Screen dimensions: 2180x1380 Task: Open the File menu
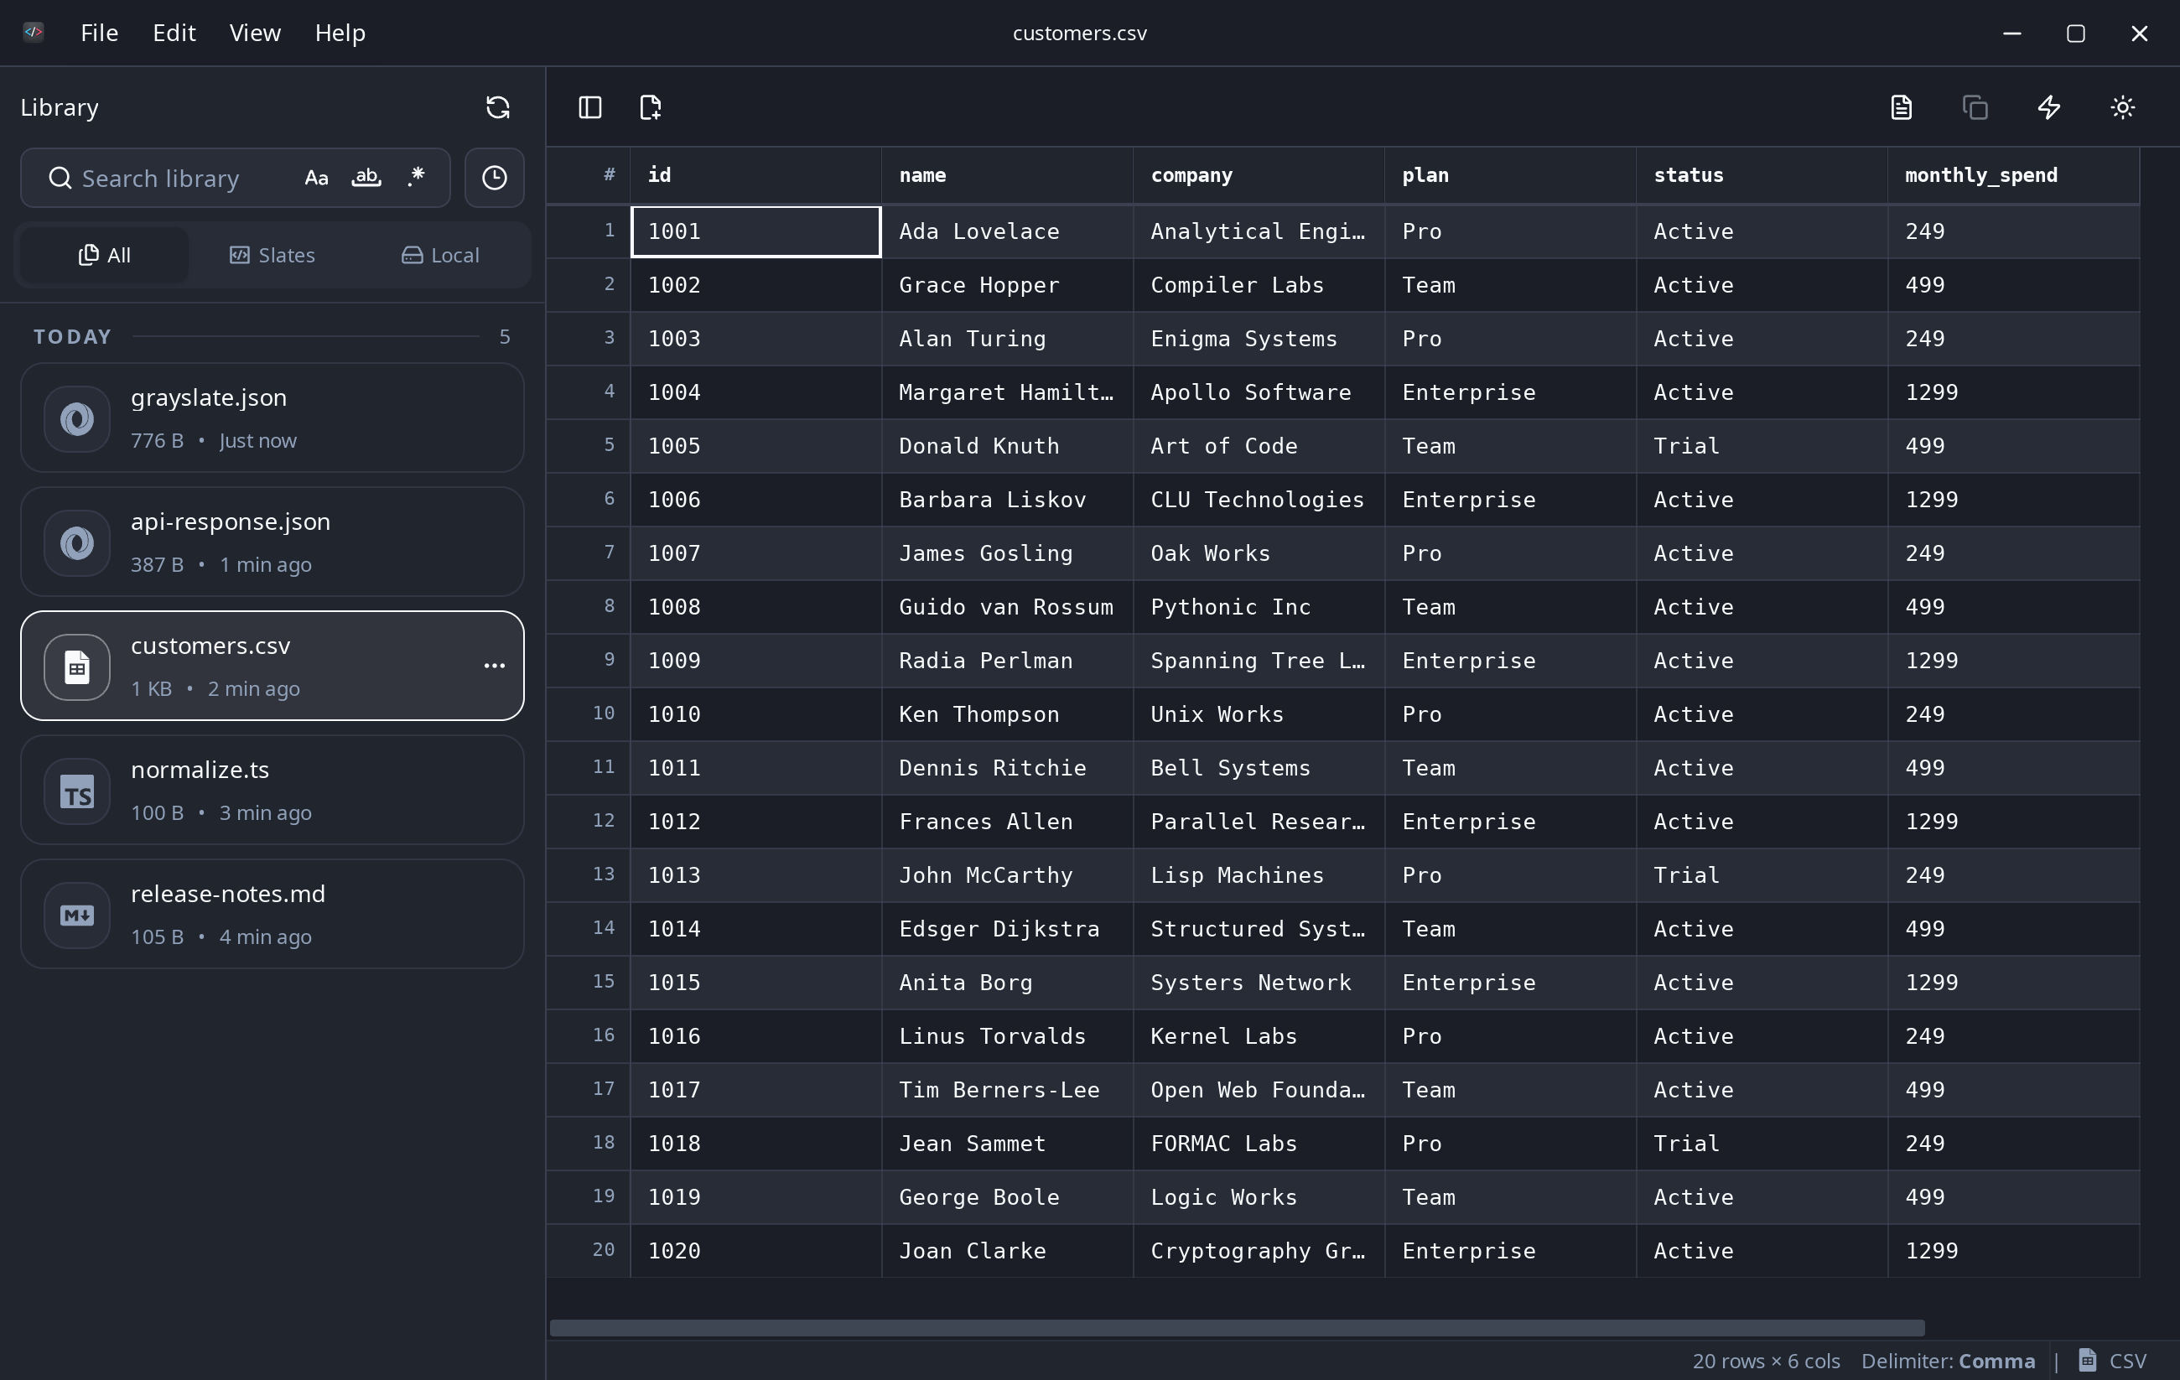click(x=100, y=33)
